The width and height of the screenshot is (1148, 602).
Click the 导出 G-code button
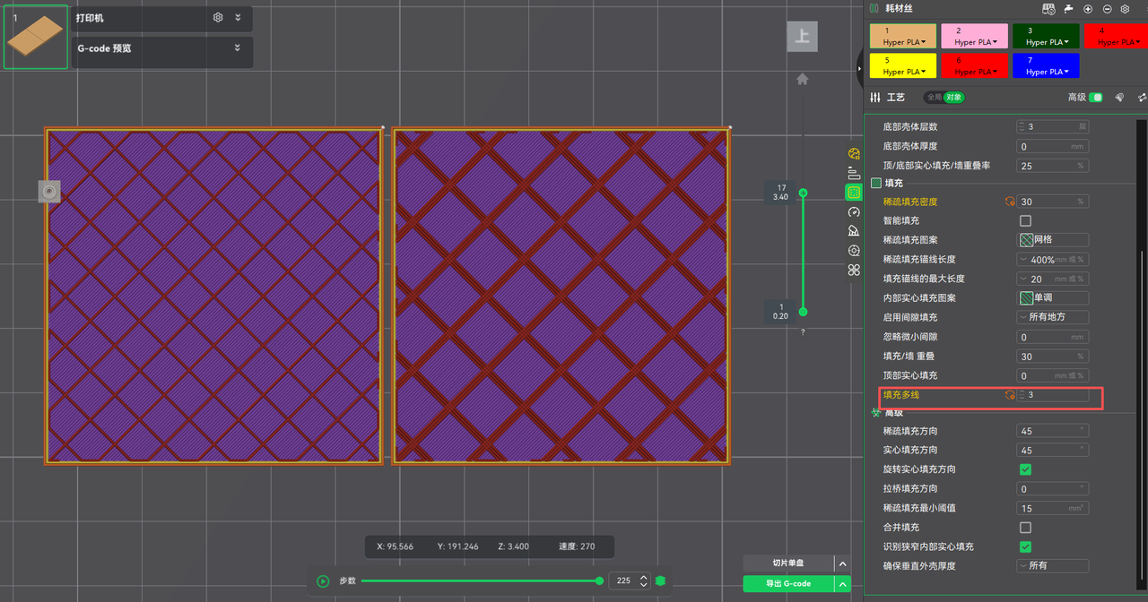[787, 584]
